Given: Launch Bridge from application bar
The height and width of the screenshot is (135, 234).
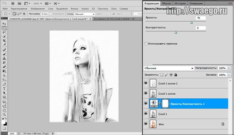Looking at the screenshot, I should point(13,3).
